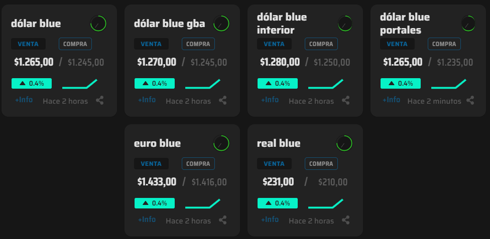The image size is (490, 239).
Task: Click share icon on dólar blue card
Action: [100, 100]
